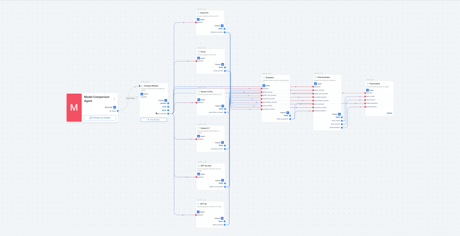
Task: Click the Final Output node type icon
Action: pyautogui.click(x=368, y=84)
